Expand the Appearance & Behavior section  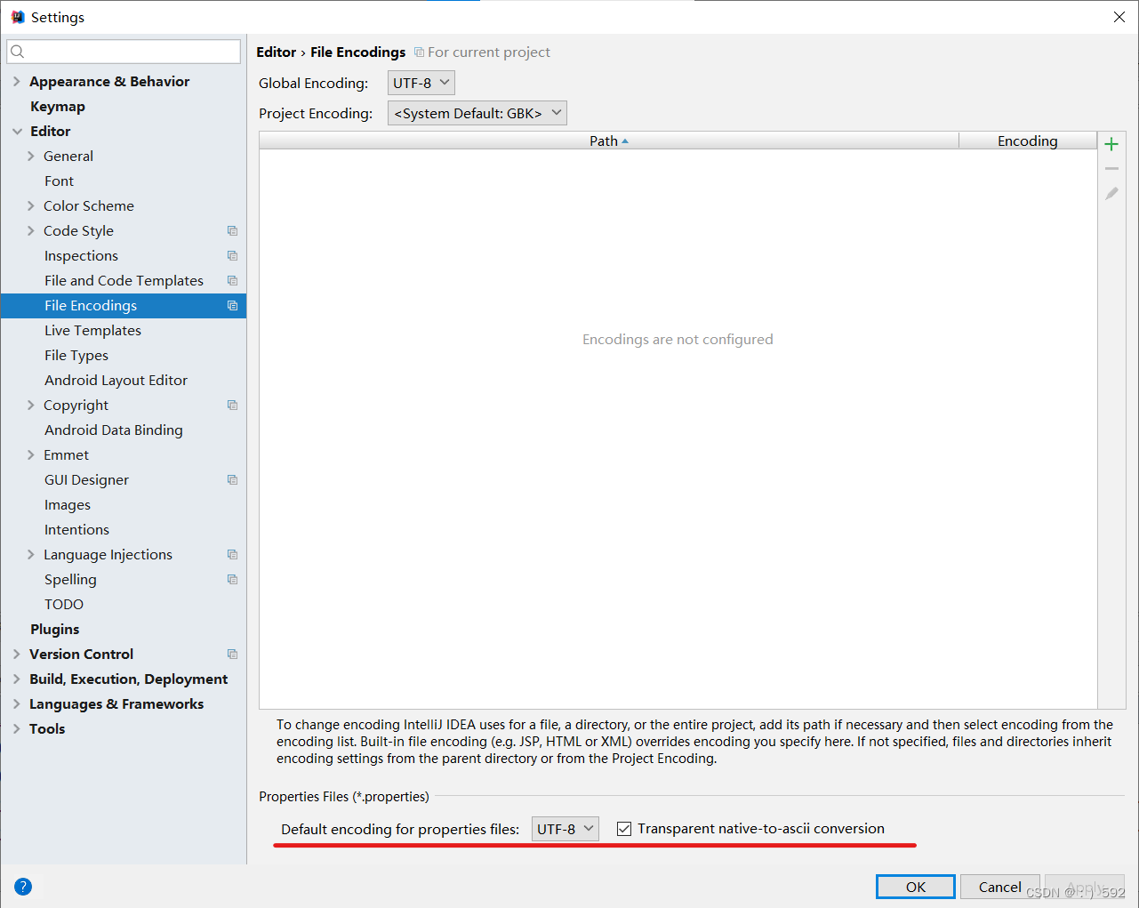tap(16, 81)
